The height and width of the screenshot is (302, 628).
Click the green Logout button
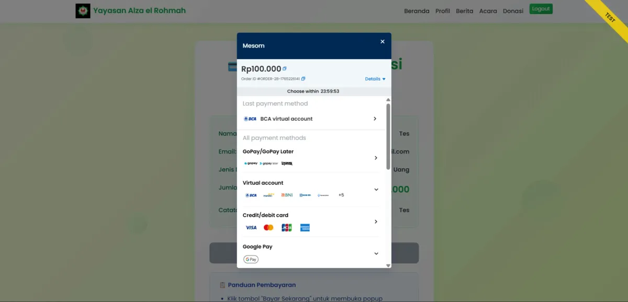tap(541, 9)
